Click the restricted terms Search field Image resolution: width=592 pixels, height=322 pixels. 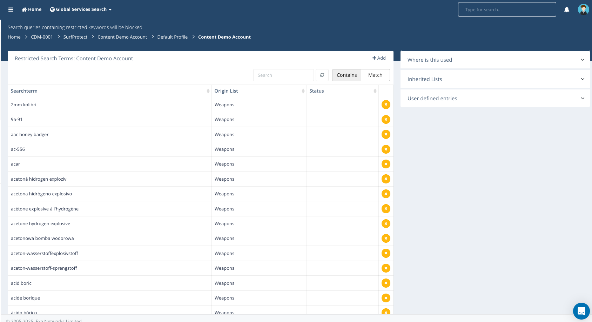pyautogui.click(x=283, y=75)
